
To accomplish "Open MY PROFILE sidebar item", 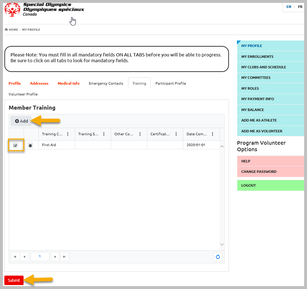I will (270, 46).
